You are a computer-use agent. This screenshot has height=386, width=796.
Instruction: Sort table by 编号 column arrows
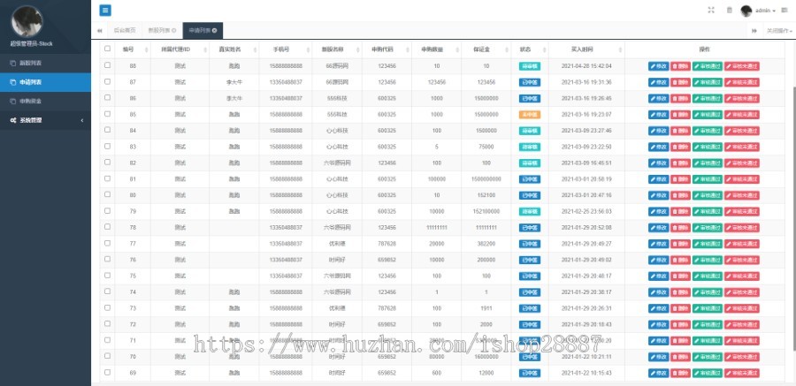147,49
